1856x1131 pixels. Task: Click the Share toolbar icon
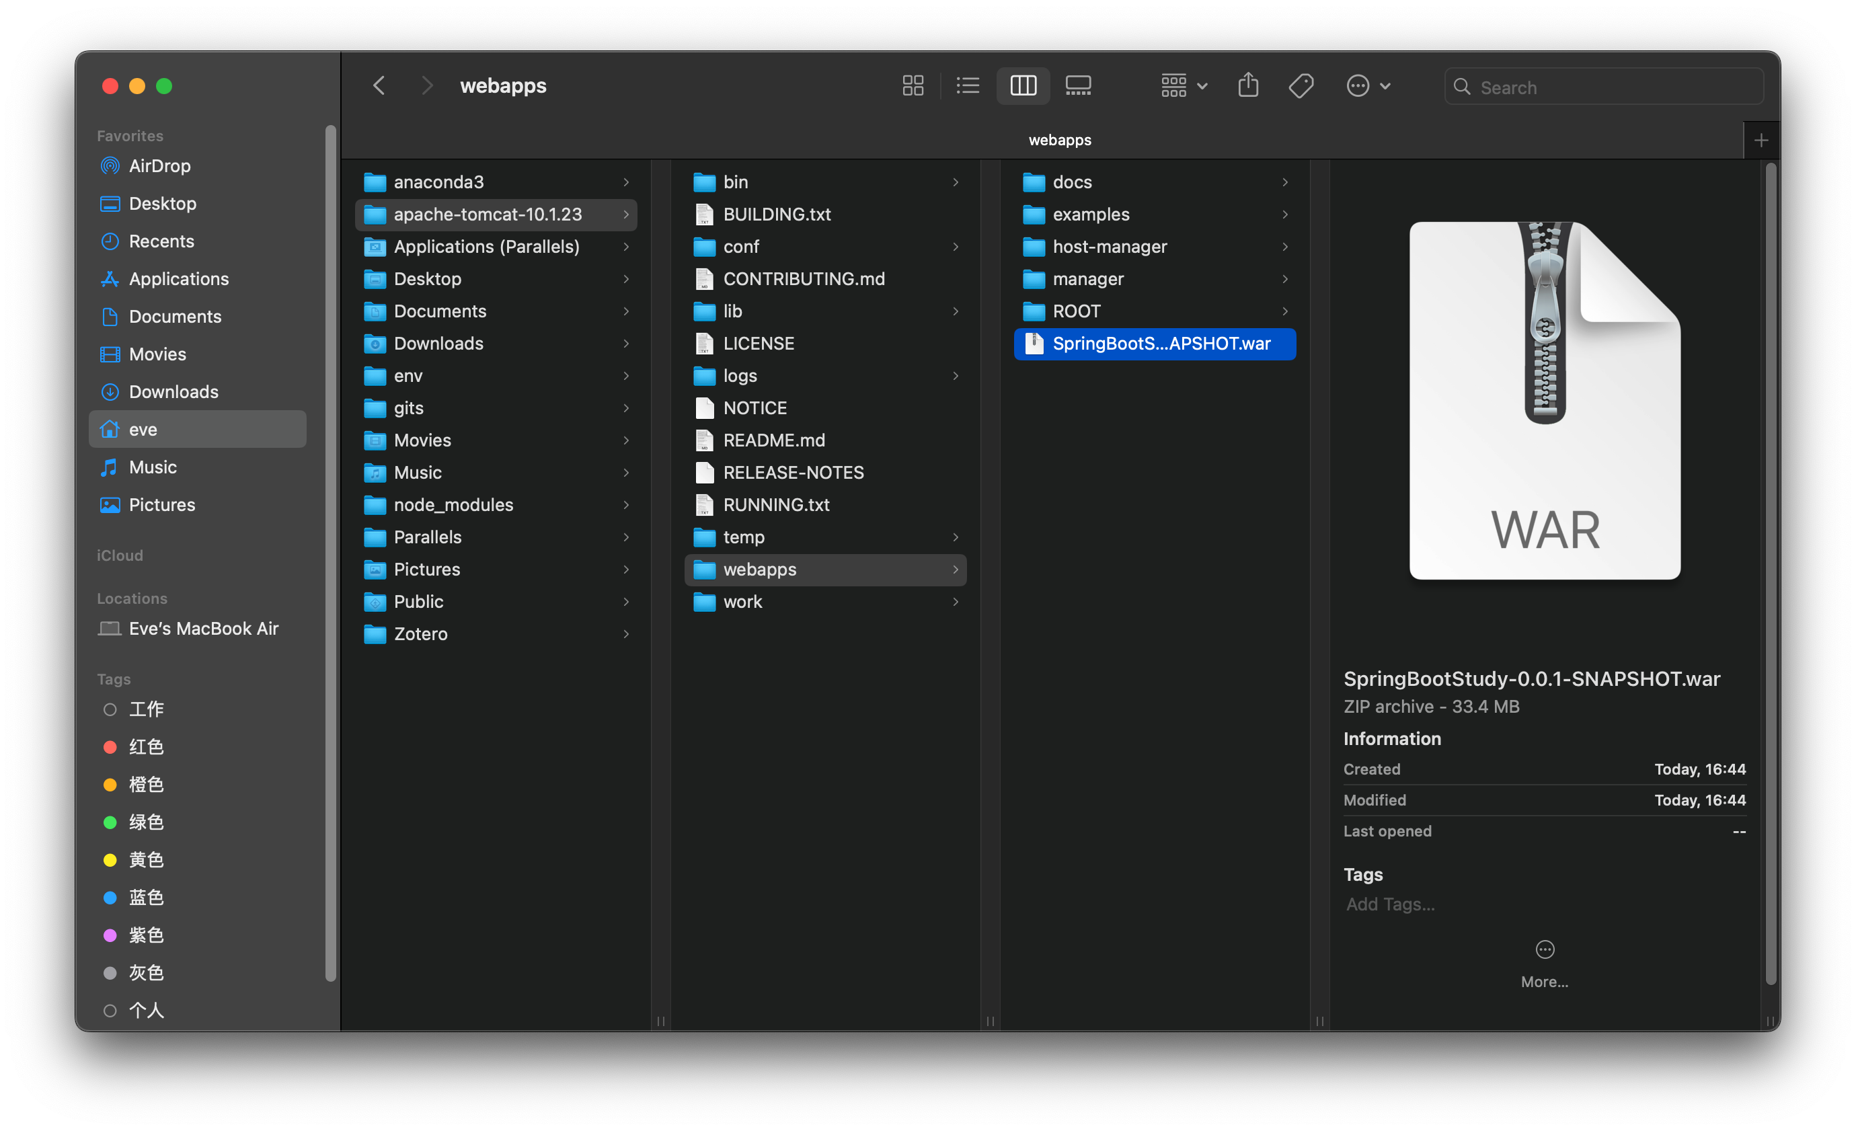[1247, 86]
